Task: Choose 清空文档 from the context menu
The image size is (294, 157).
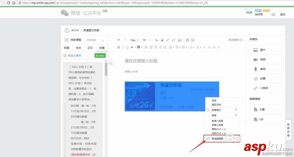Action: point(216,104)
